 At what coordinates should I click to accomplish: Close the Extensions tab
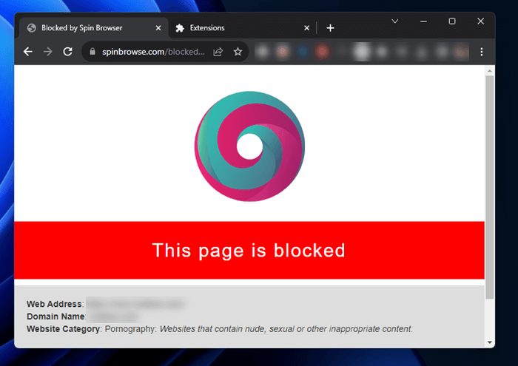[x=307, y=28]
